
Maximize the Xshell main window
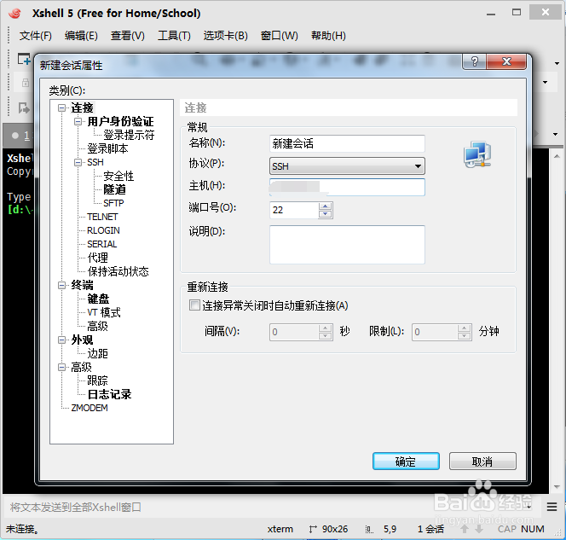[x=517, y=13]
